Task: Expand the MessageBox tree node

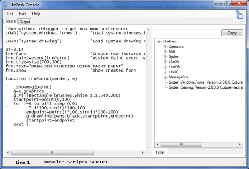Action: (x=165, y=77)
